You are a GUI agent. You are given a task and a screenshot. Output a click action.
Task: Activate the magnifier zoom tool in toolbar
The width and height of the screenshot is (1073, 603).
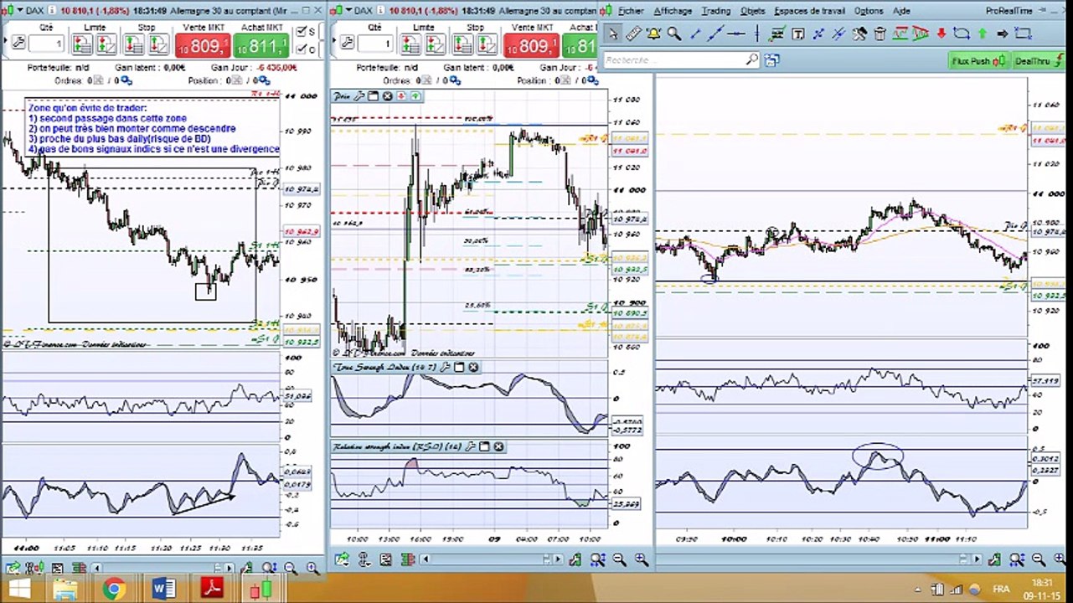(x=673, y=33)
